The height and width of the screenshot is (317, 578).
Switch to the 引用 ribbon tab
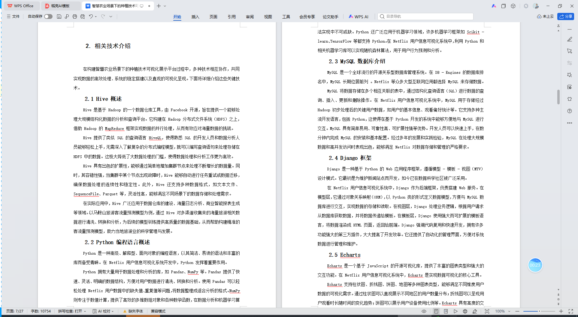232,17
